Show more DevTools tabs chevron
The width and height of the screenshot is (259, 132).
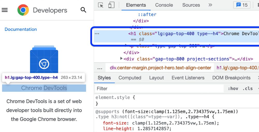tap(210, 5)
